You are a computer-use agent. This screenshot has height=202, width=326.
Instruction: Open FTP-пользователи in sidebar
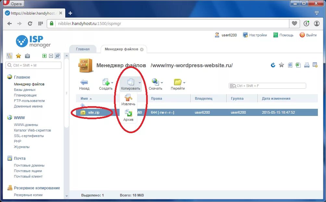[29, 101]
